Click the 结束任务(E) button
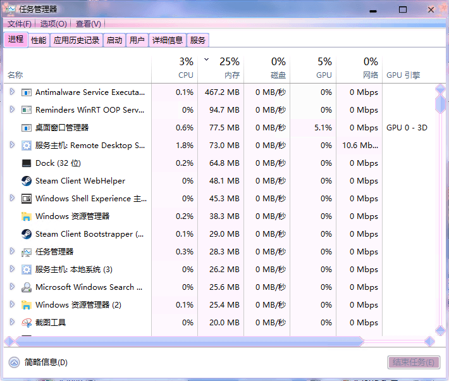The height and width of the screenshot is (381, 449). [x=414, y=363]
